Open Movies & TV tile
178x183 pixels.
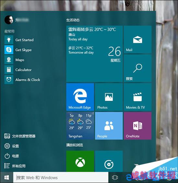138,97
